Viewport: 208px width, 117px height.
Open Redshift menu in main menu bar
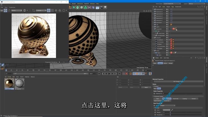click(87, 4)
